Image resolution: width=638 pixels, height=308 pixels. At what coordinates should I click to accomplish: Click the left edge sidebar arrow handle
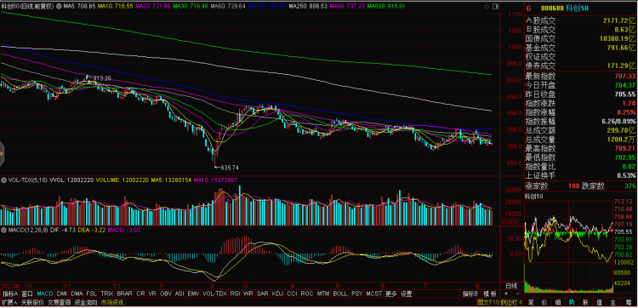coord(2,154)
